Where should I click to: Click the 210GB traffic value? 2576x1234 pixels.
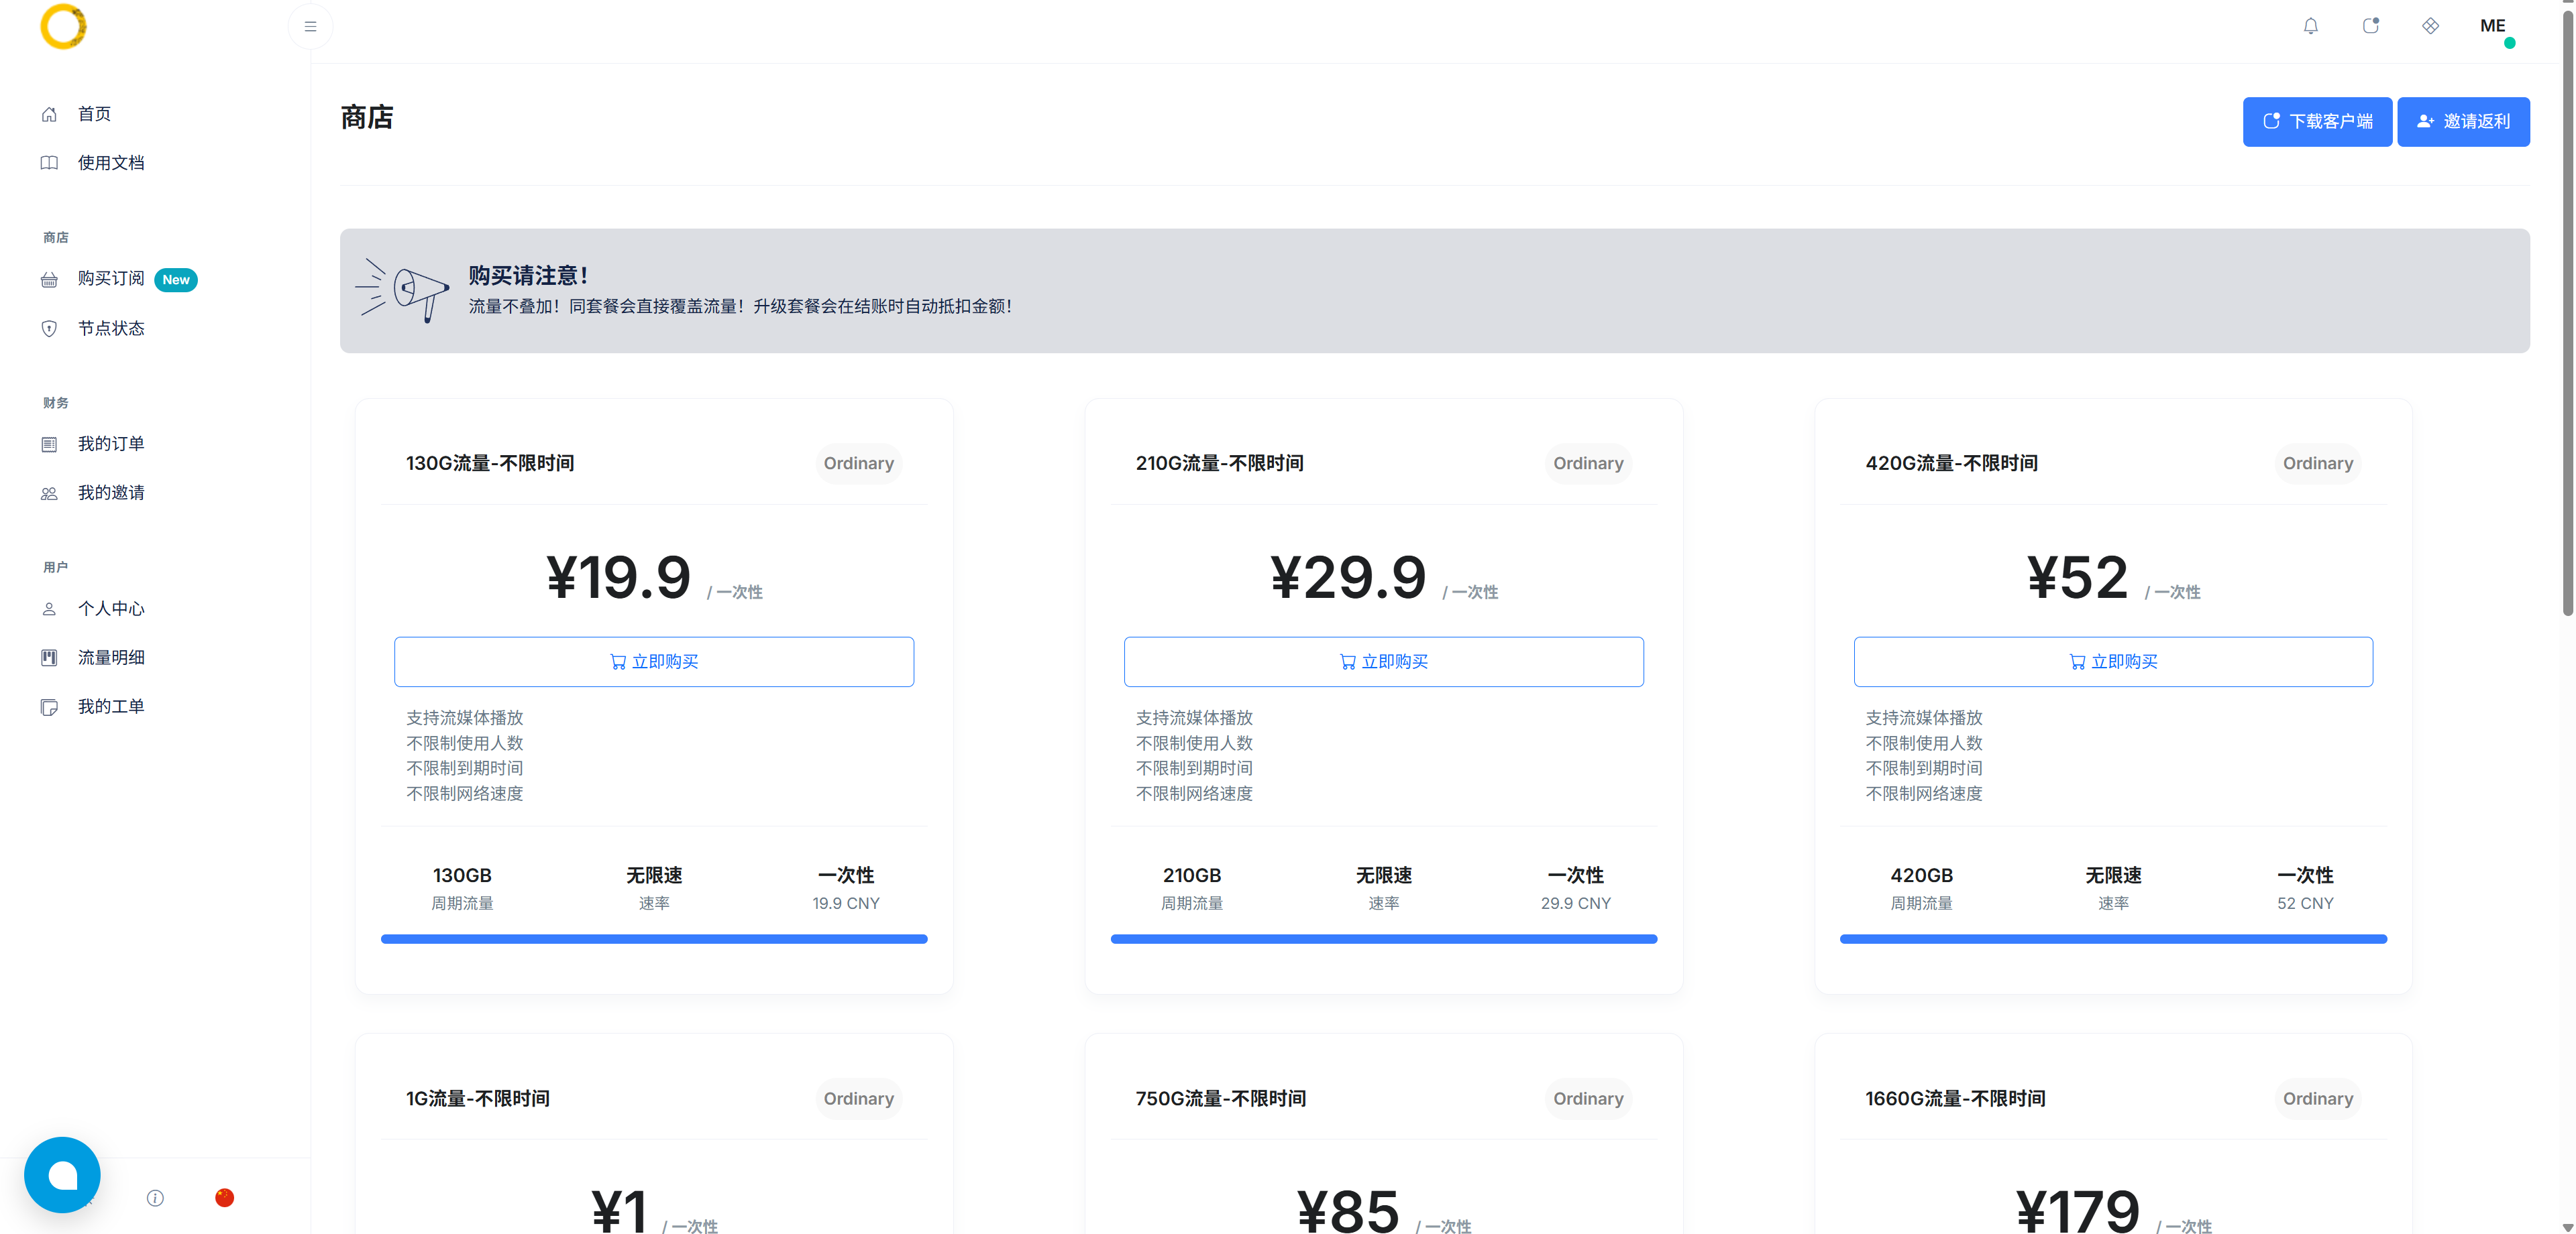coord(1191,875)
